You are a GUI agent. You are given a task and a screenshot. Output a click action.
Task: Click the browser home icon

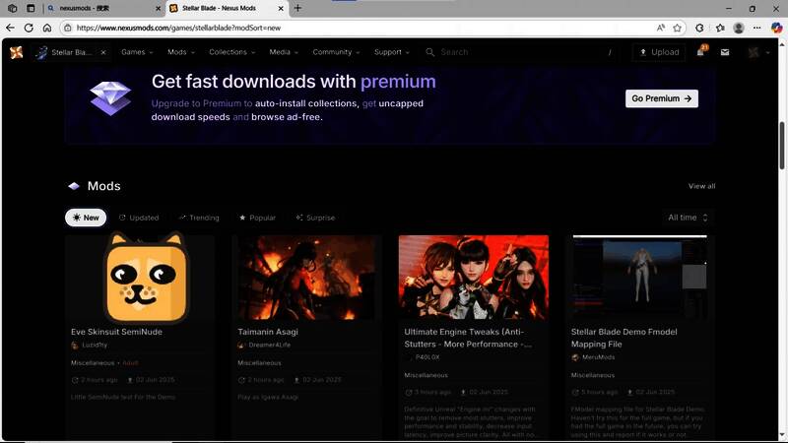tap(47, 28)
